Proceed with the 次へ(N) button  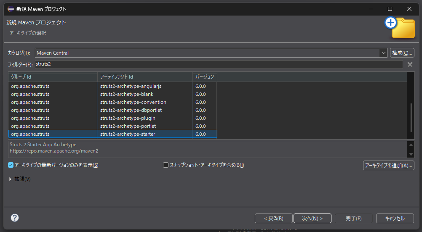tap(312, 218)
